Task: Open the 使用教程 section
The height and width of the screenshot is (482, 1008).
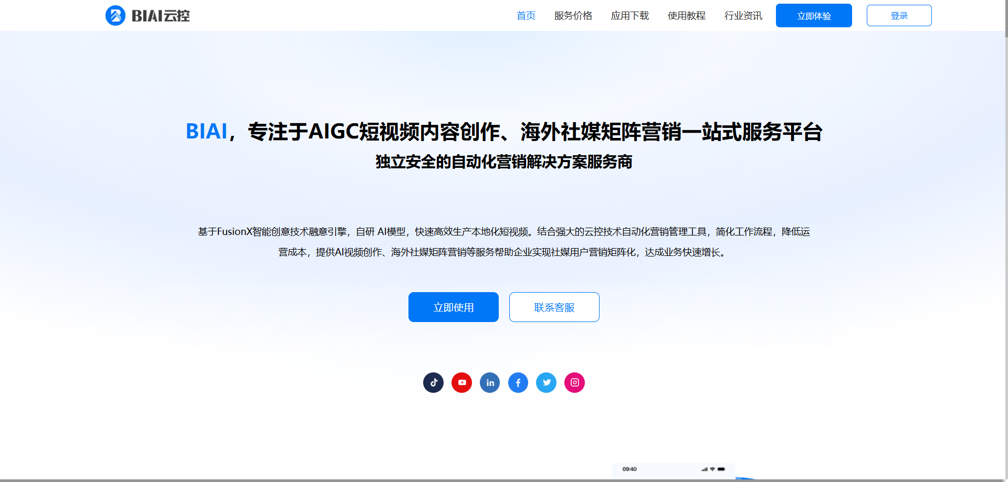Action: [686, 15]
